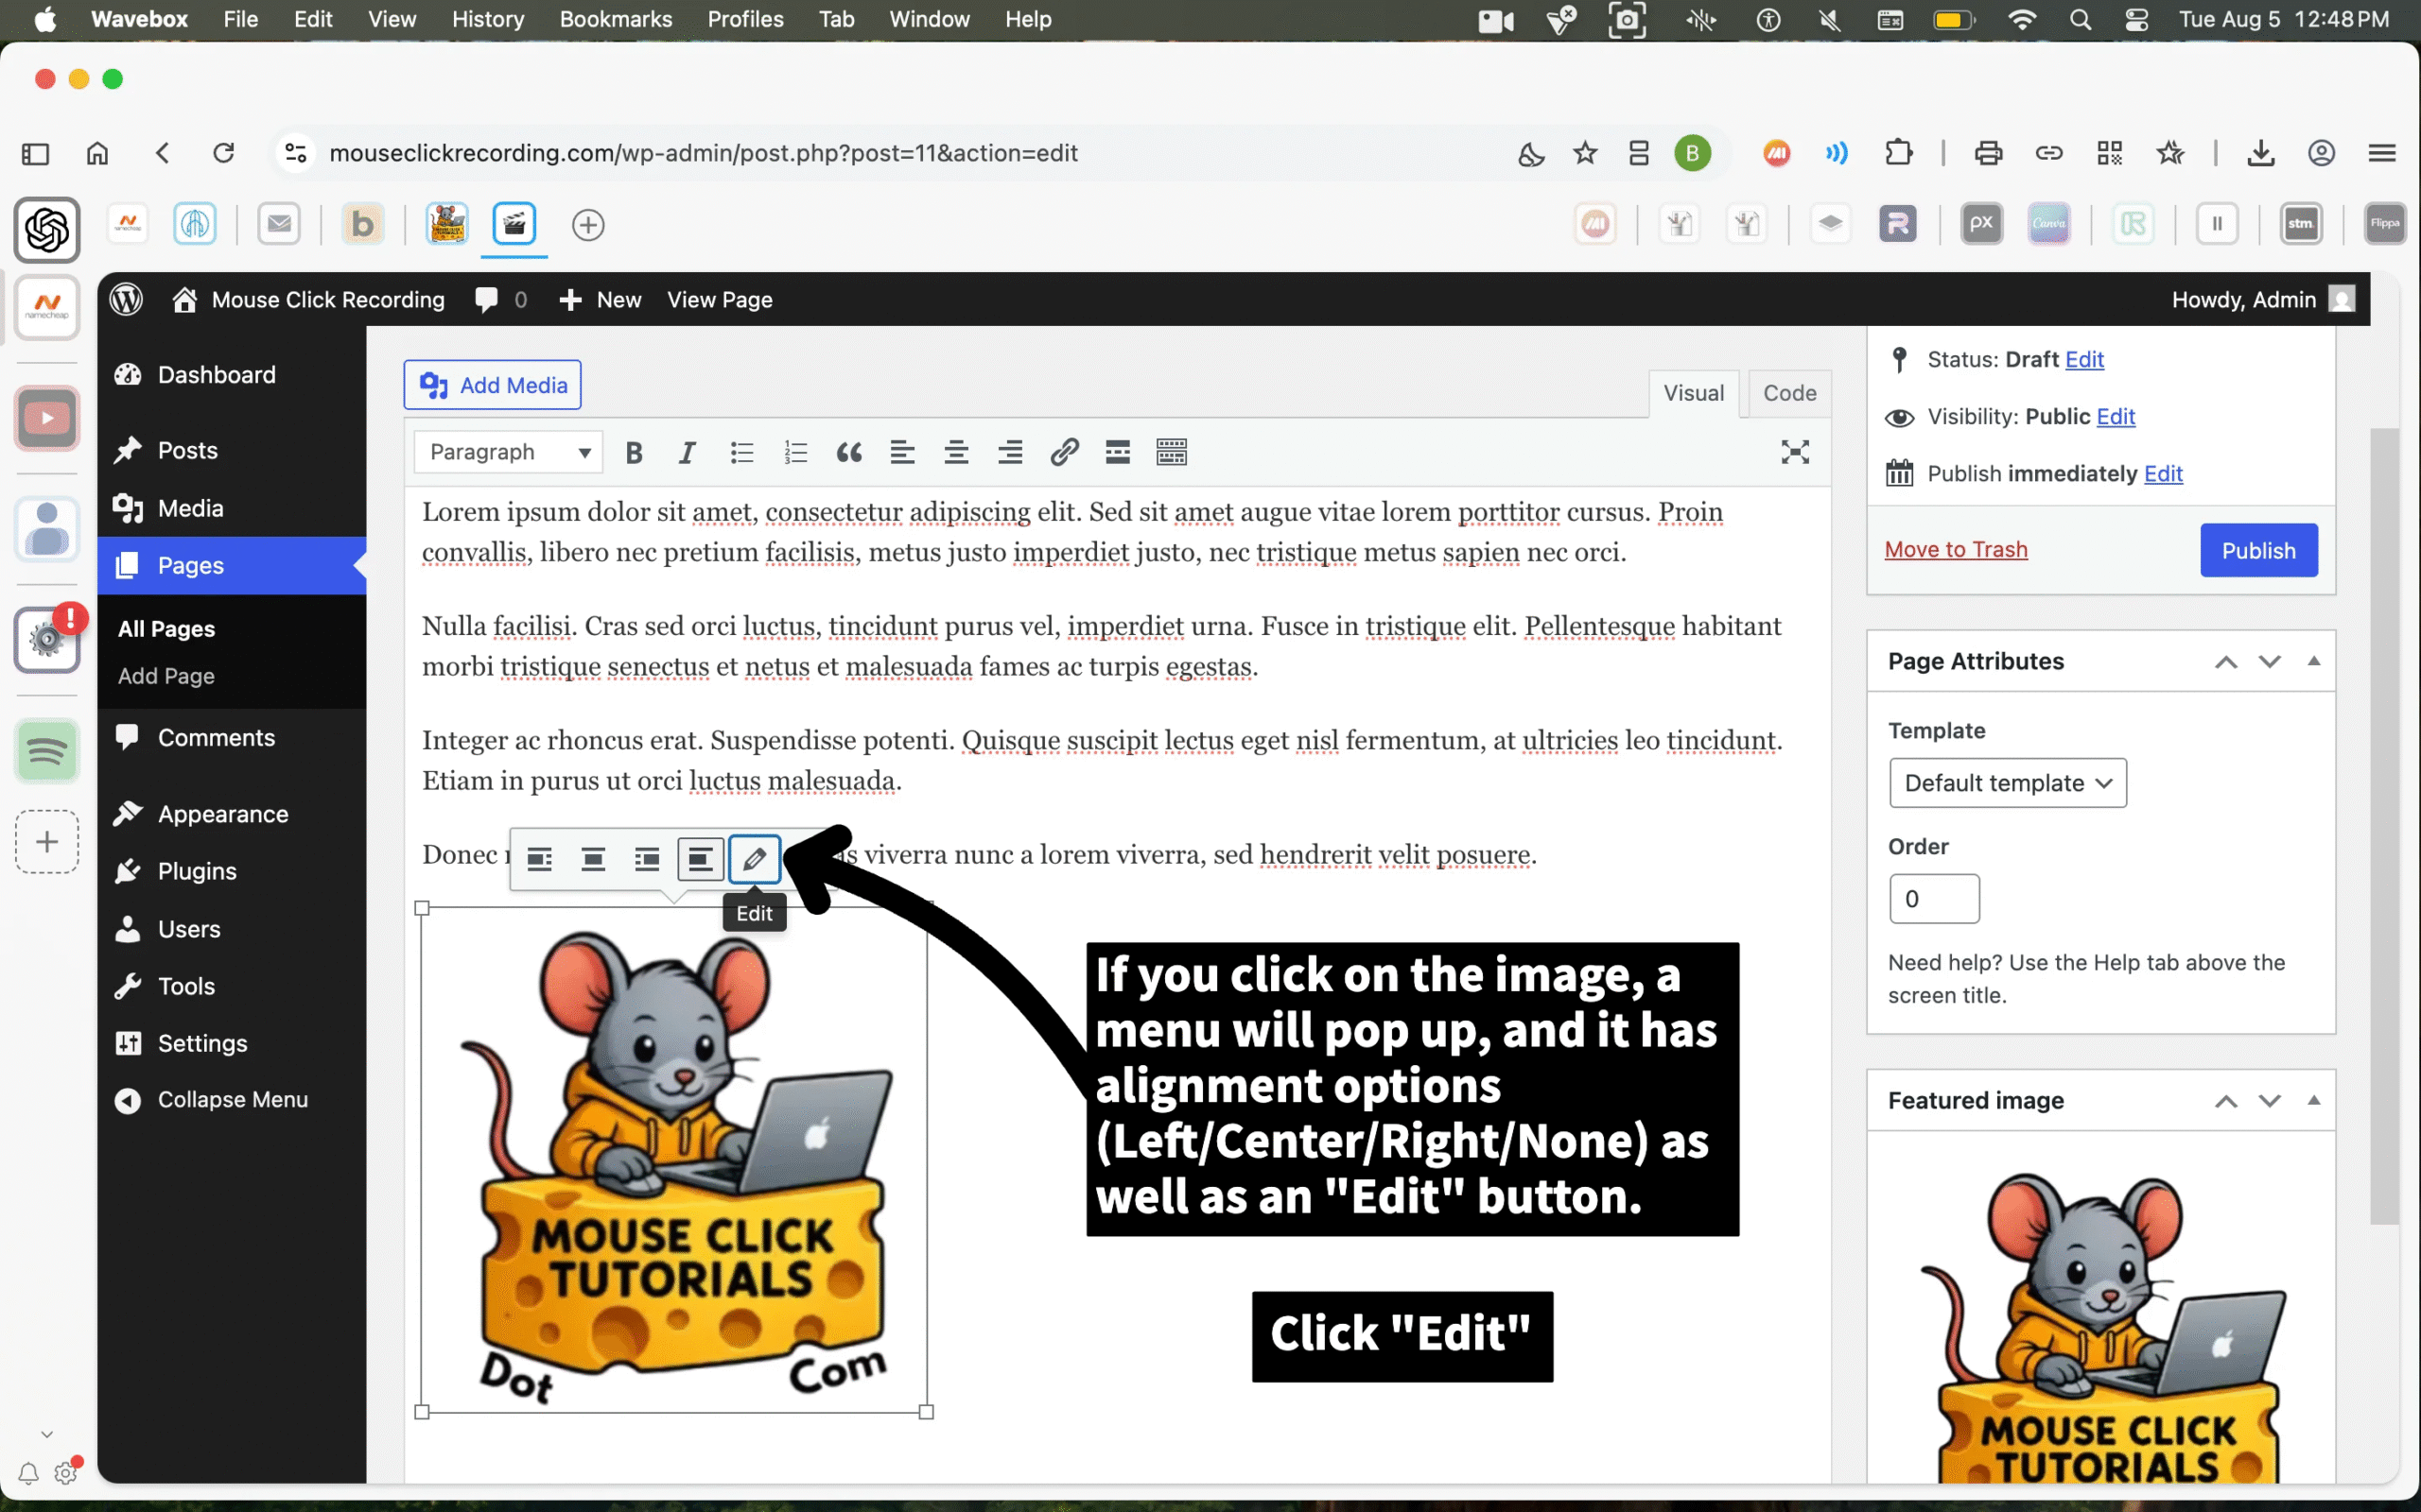Viewport: 2421px width, 1512px height.
Task: Click the Order number input field
Action: (x=1933, y=899)
